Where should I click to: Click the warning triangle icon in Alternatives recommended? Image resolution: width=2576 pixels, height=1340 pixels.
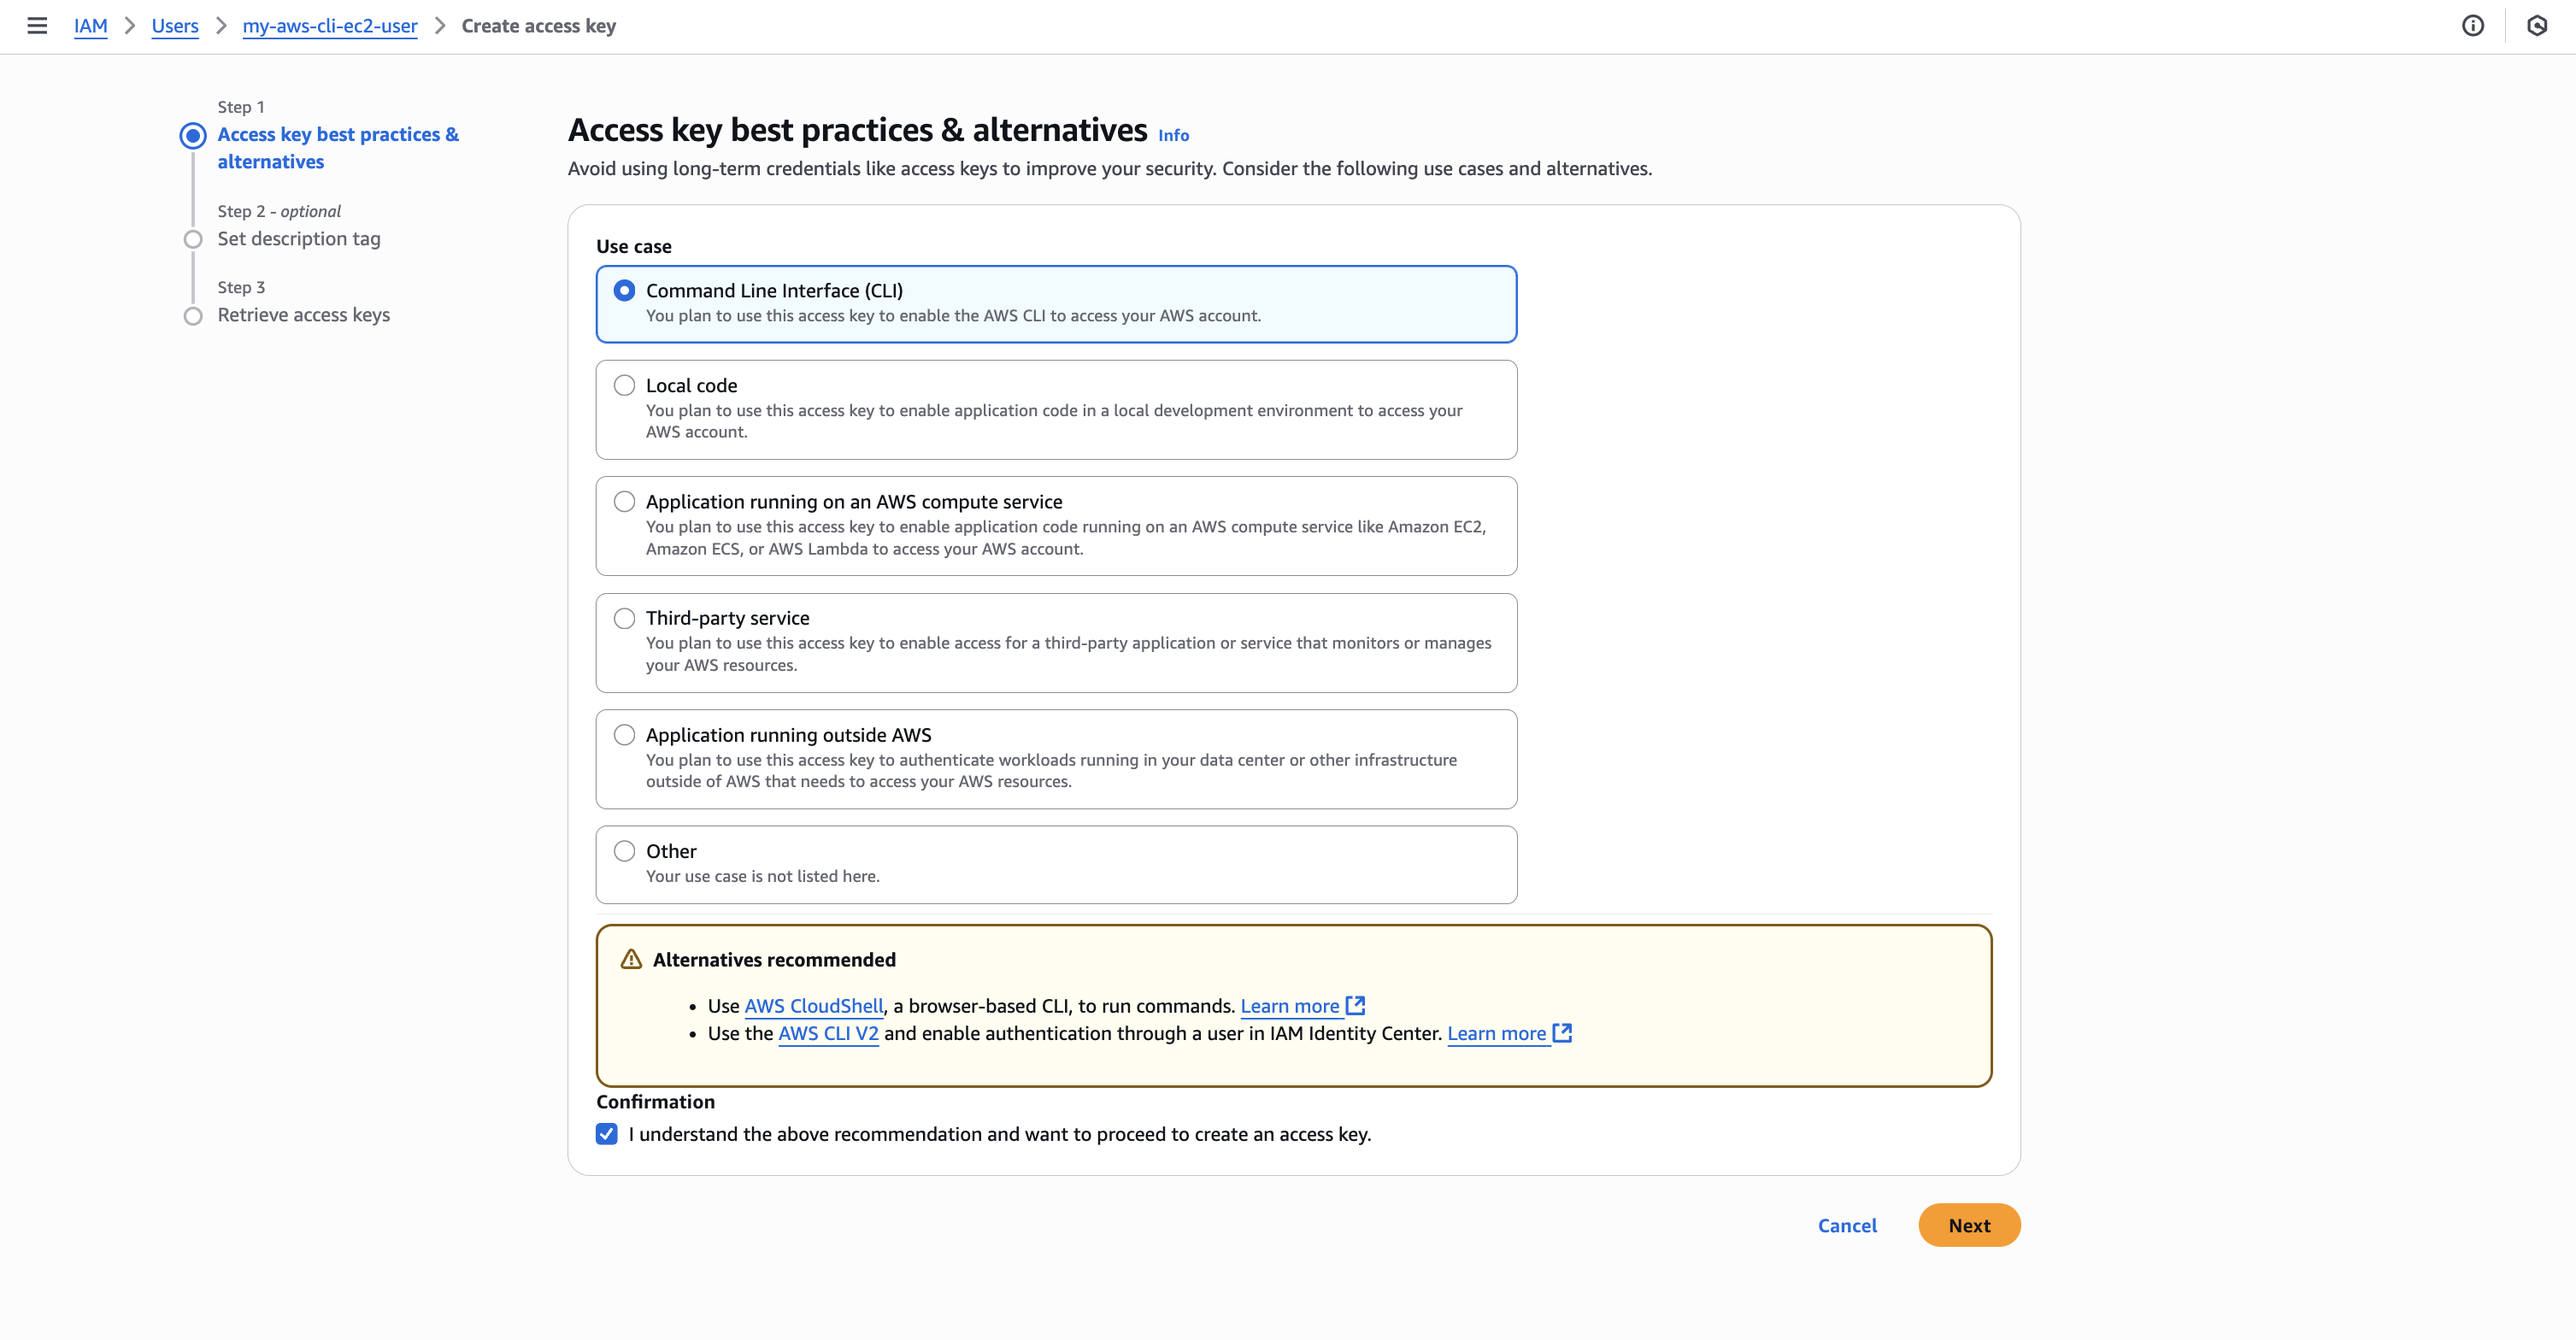(631, 959)
